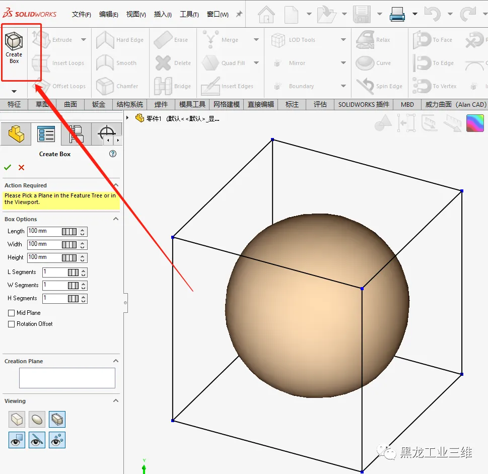
Task: Toggle the eye with face visibility option
Action: (x=17, y=440)
